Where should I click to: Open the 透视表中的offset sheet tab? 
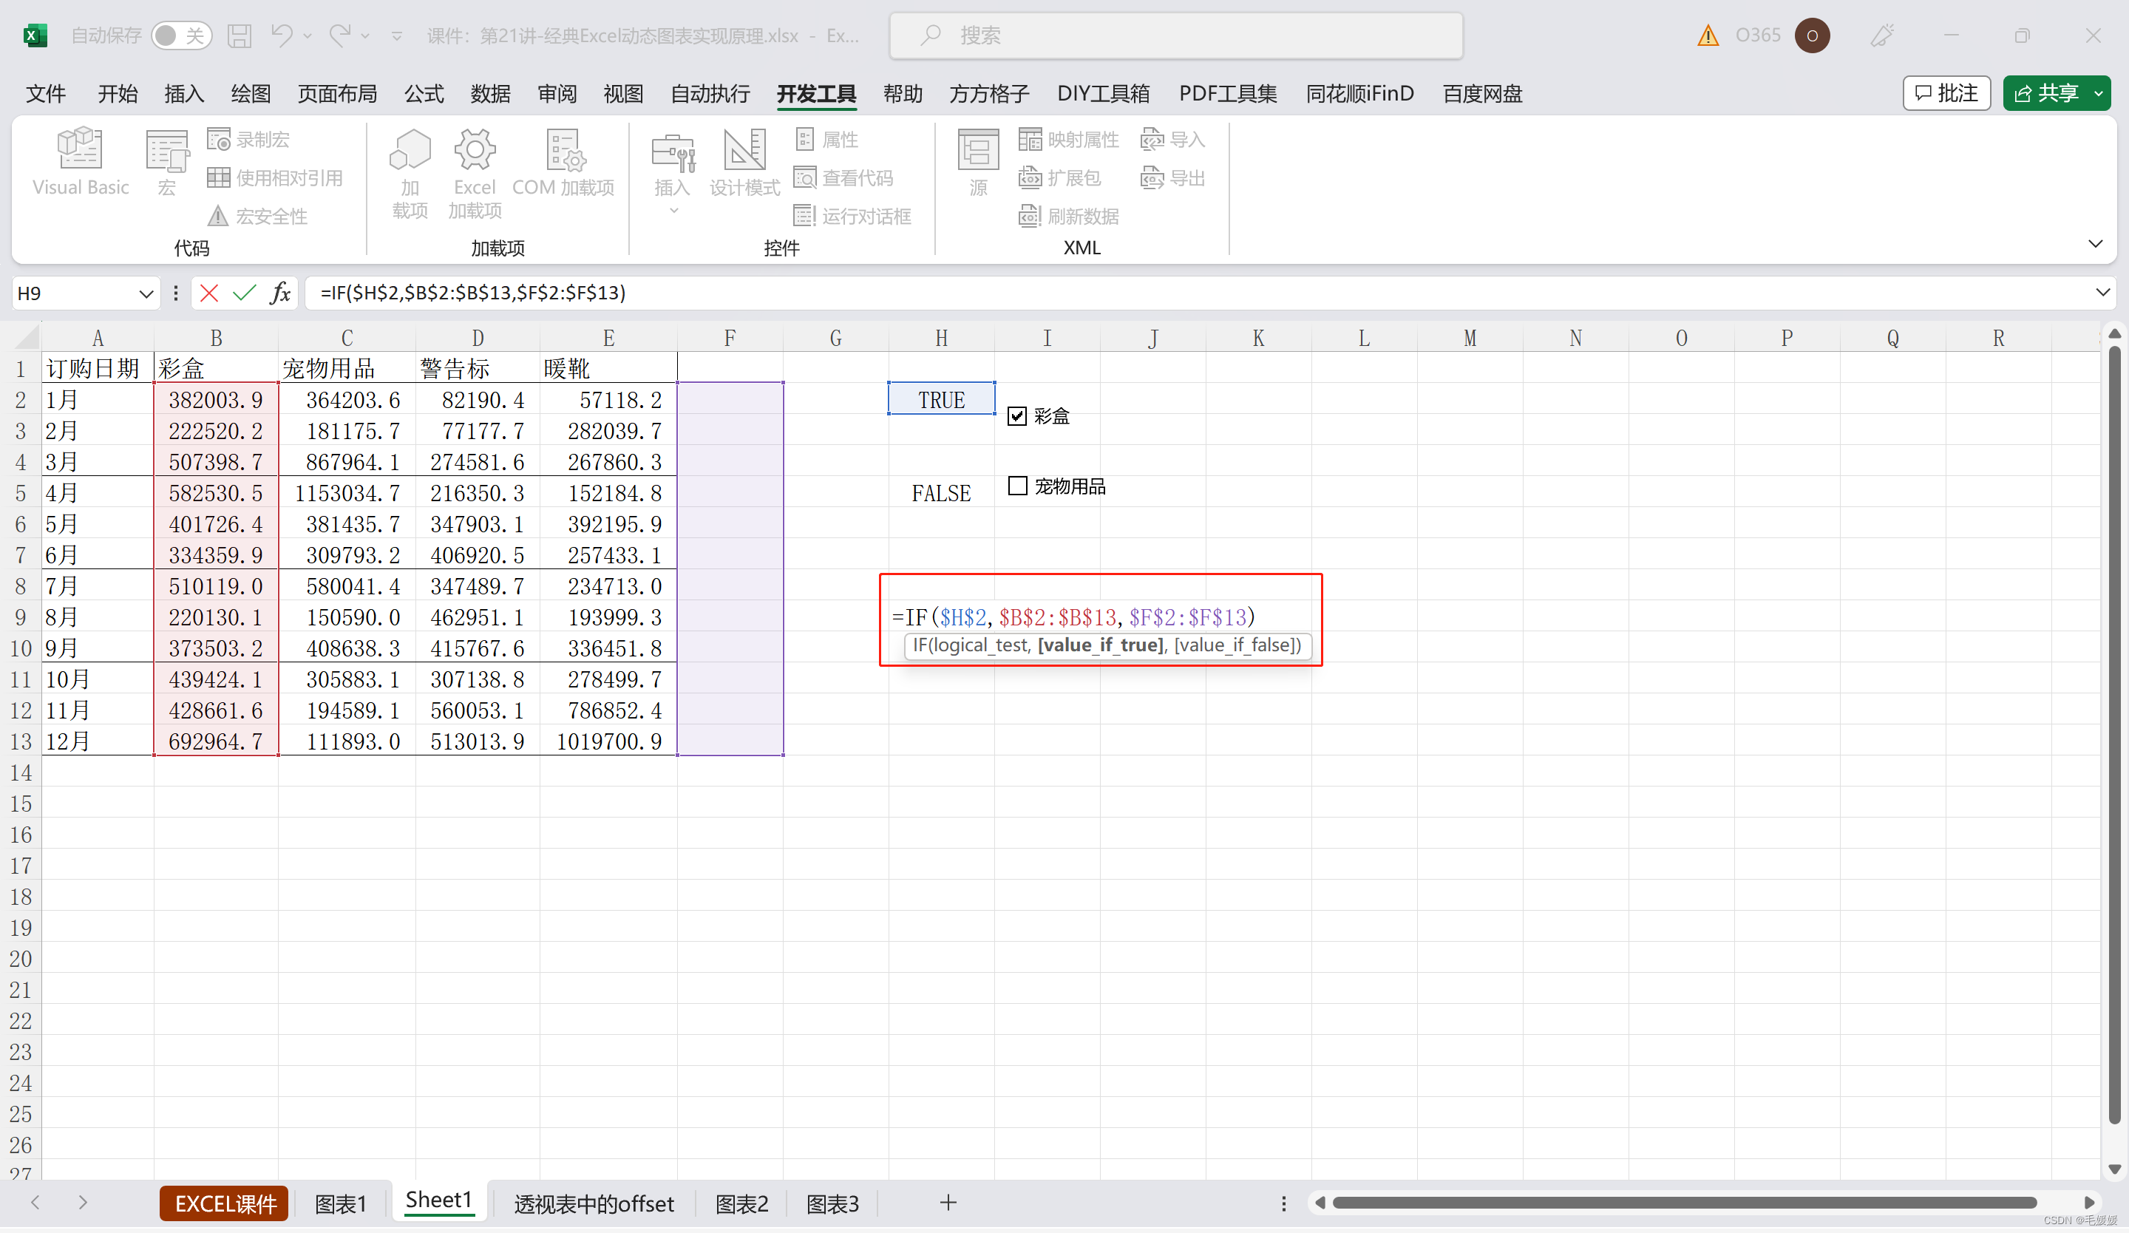click(x=593, y=1203)
